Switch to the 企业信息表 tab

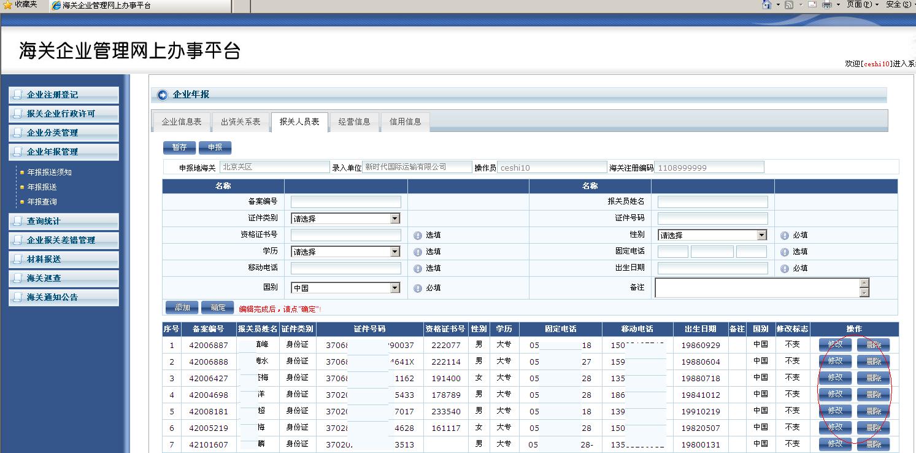tap(182, 122)
